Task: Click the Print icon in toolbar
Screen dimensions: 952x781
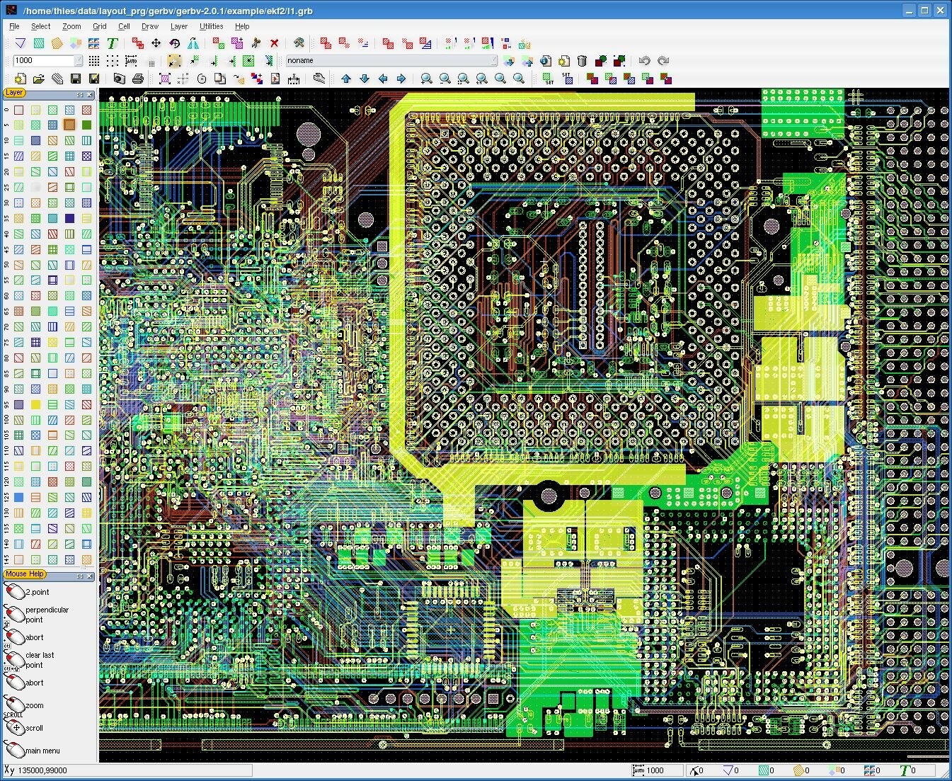Action: pyautogui.click(x=138, y=79)
